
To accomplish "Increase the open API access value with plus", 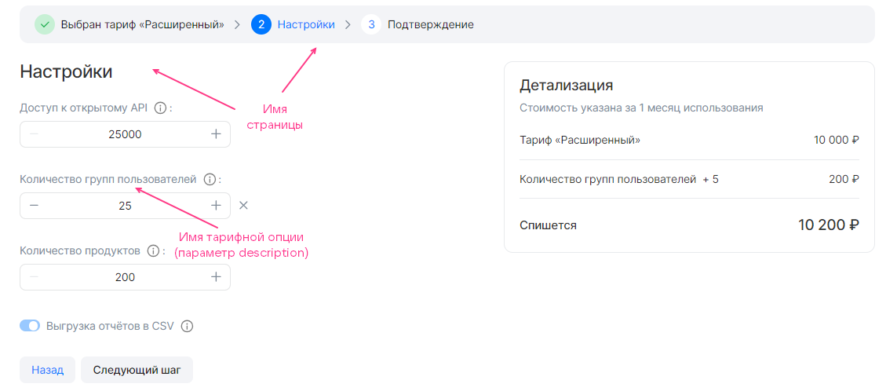I will tap(216, 134).
